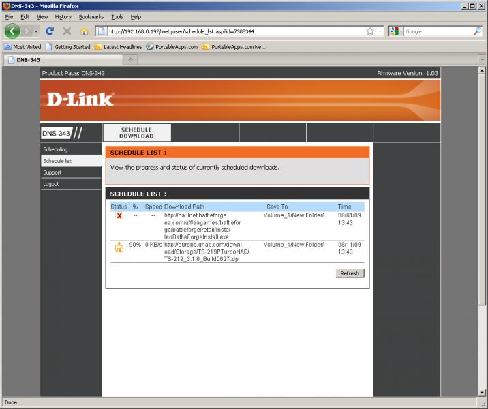
Task: Click the page identity icon in address bar
Action: [101, 31]
